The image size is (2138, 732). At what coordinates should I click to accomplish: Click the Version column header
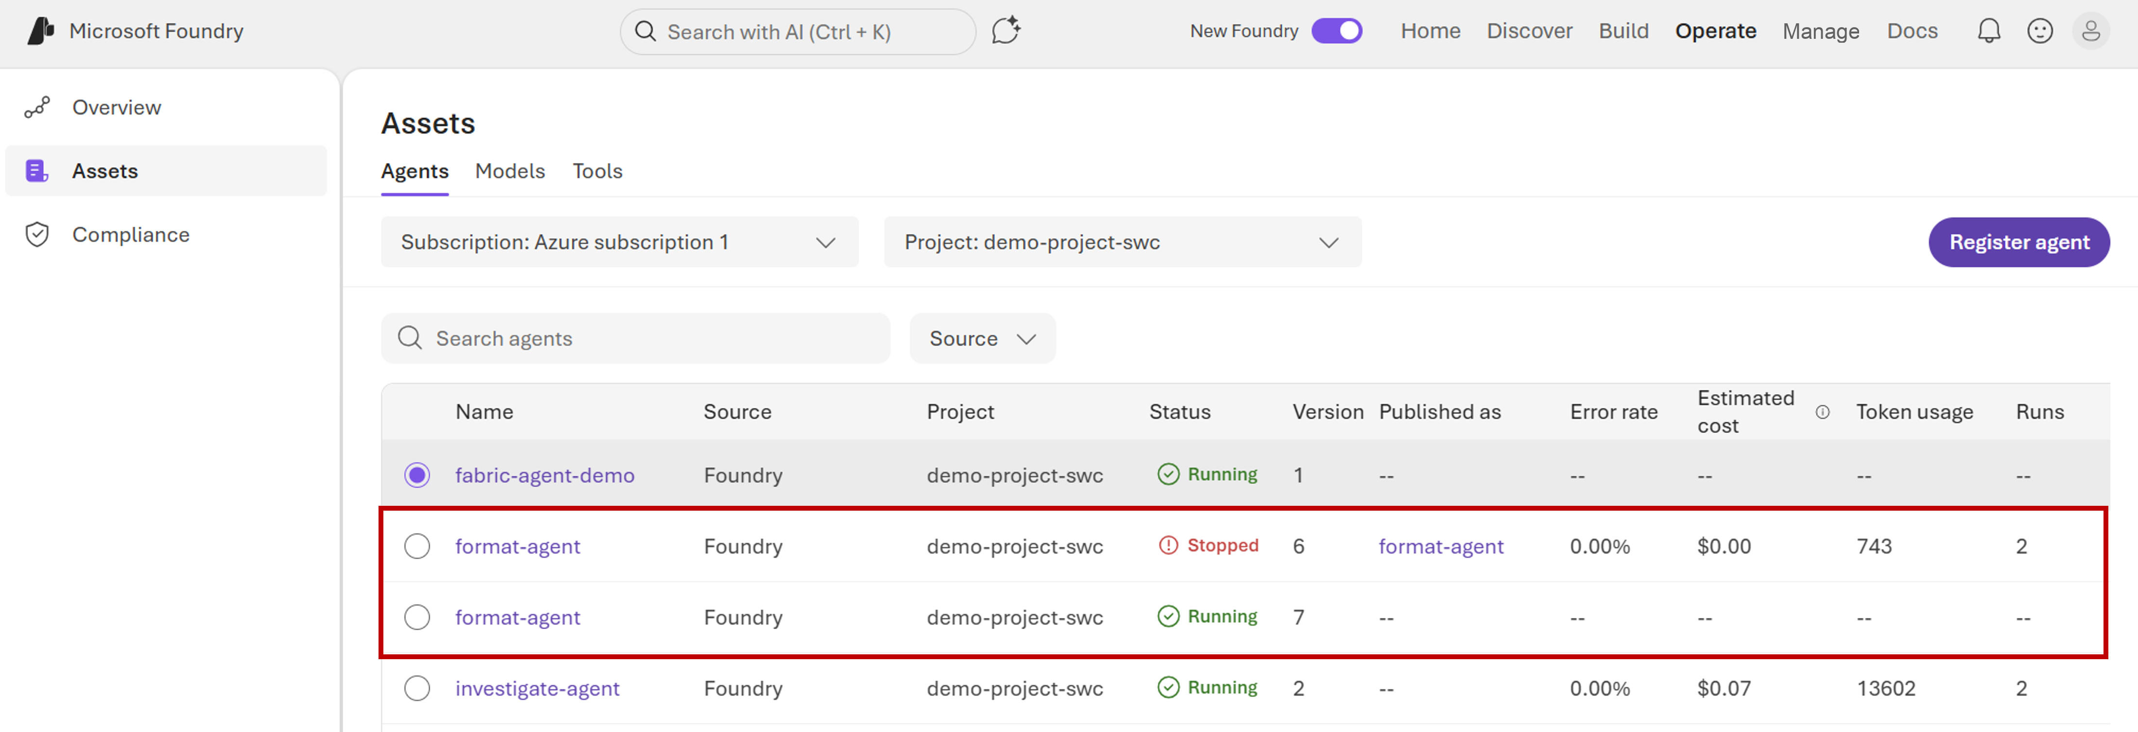pyautogui.click(x=1327, y=412)
